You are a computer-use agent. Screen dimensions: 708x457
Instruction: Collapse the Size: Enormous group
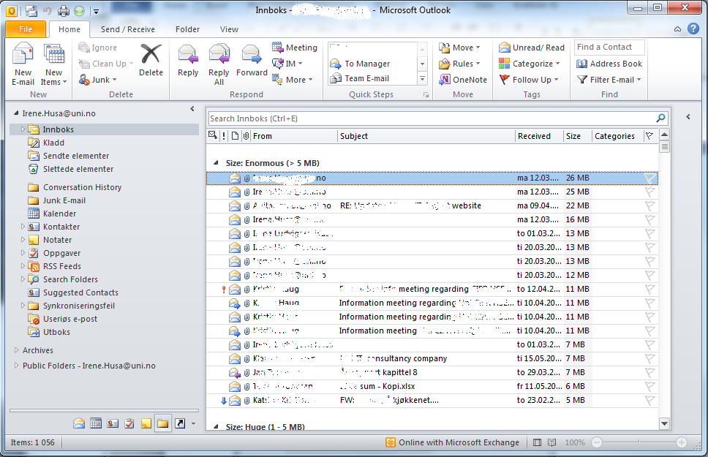[216, 163]
